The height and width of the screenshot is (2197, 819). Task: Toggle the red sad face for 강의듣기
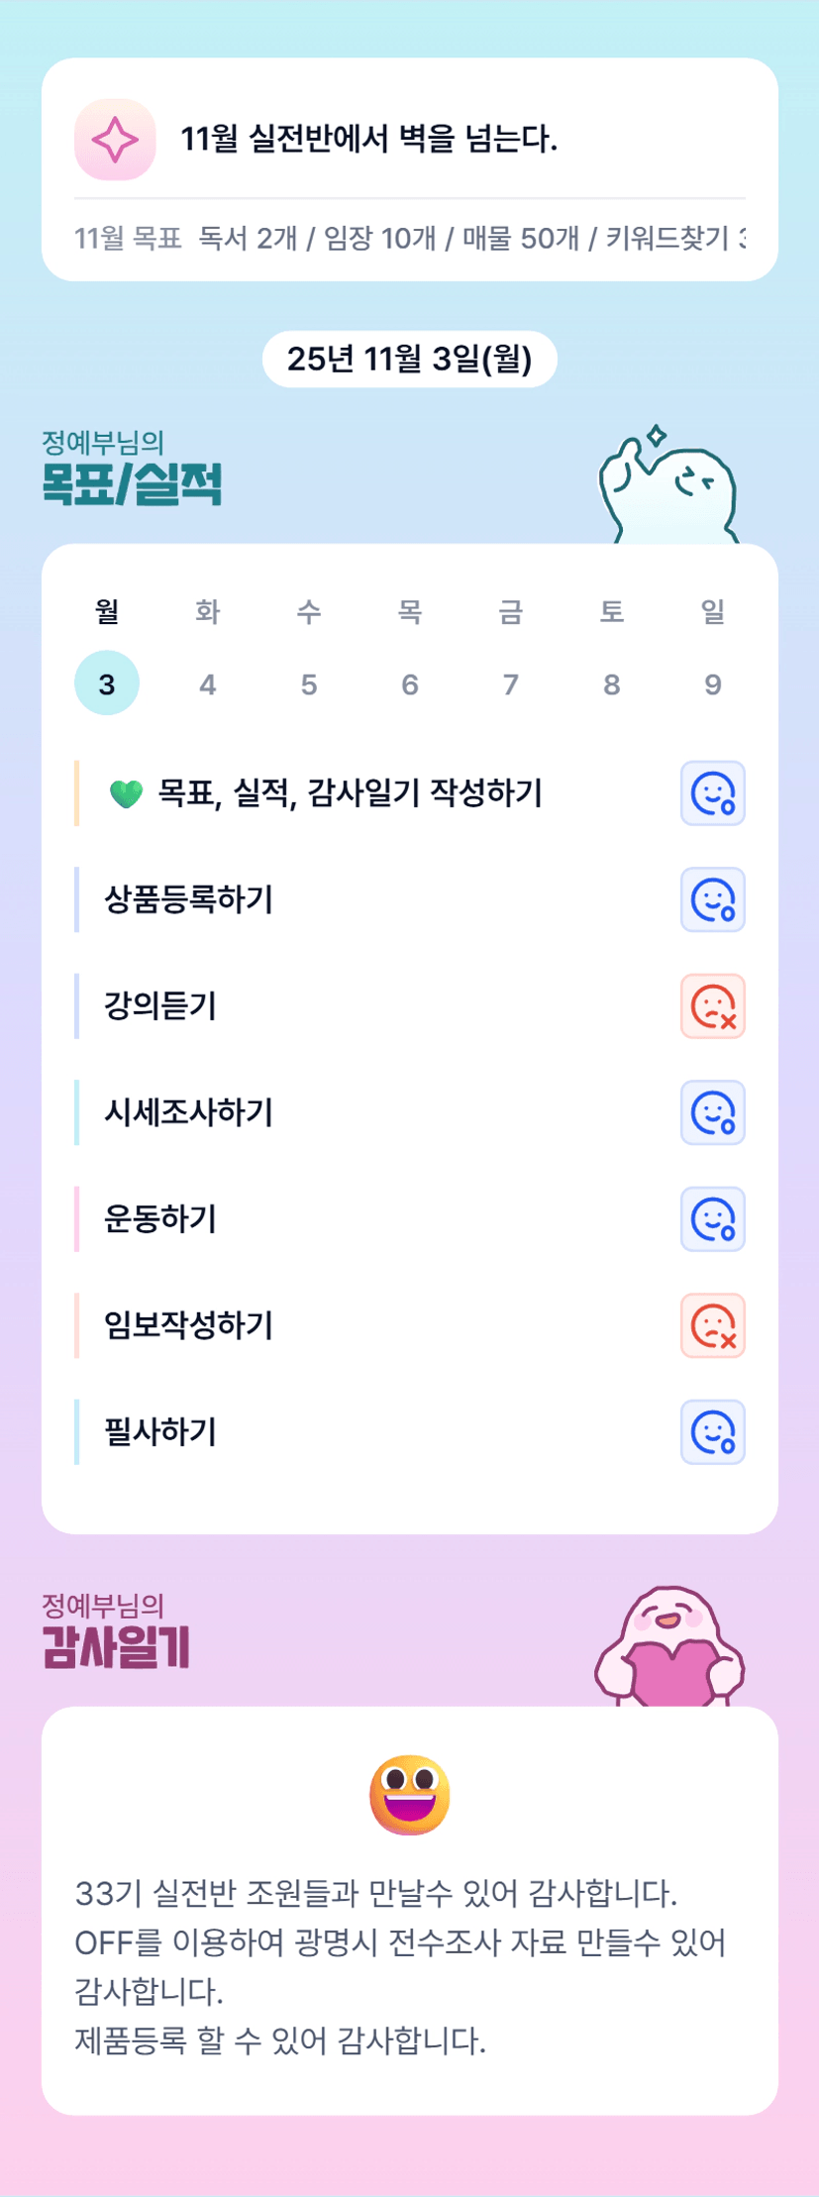click(712, 1006)
